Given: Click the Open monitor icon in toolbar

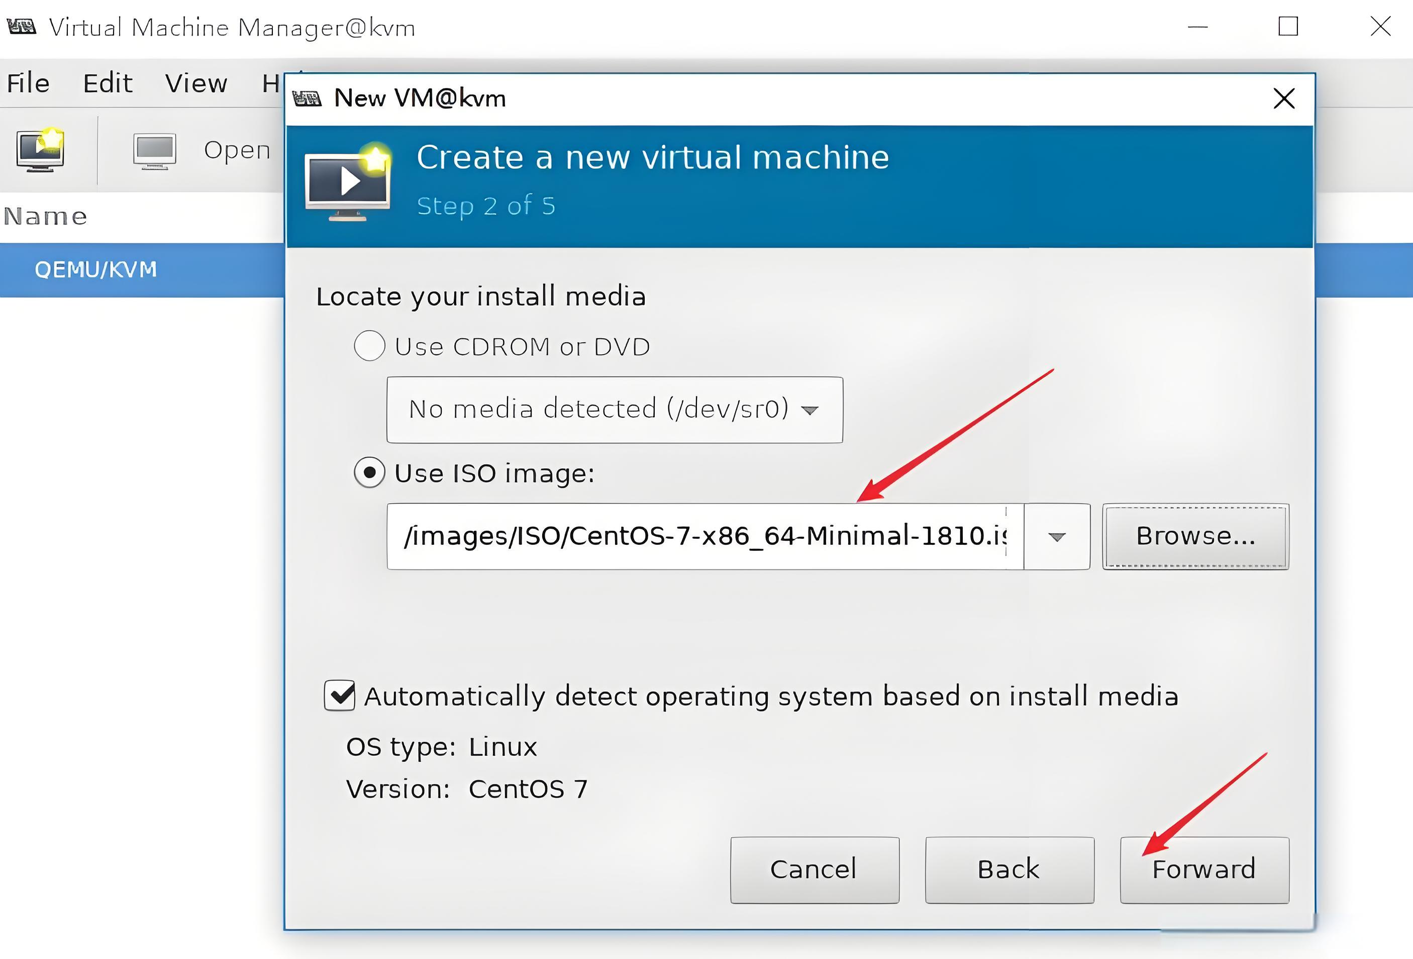Looking at the screenshot, I should pyautogui.click(x=154, y=151).
